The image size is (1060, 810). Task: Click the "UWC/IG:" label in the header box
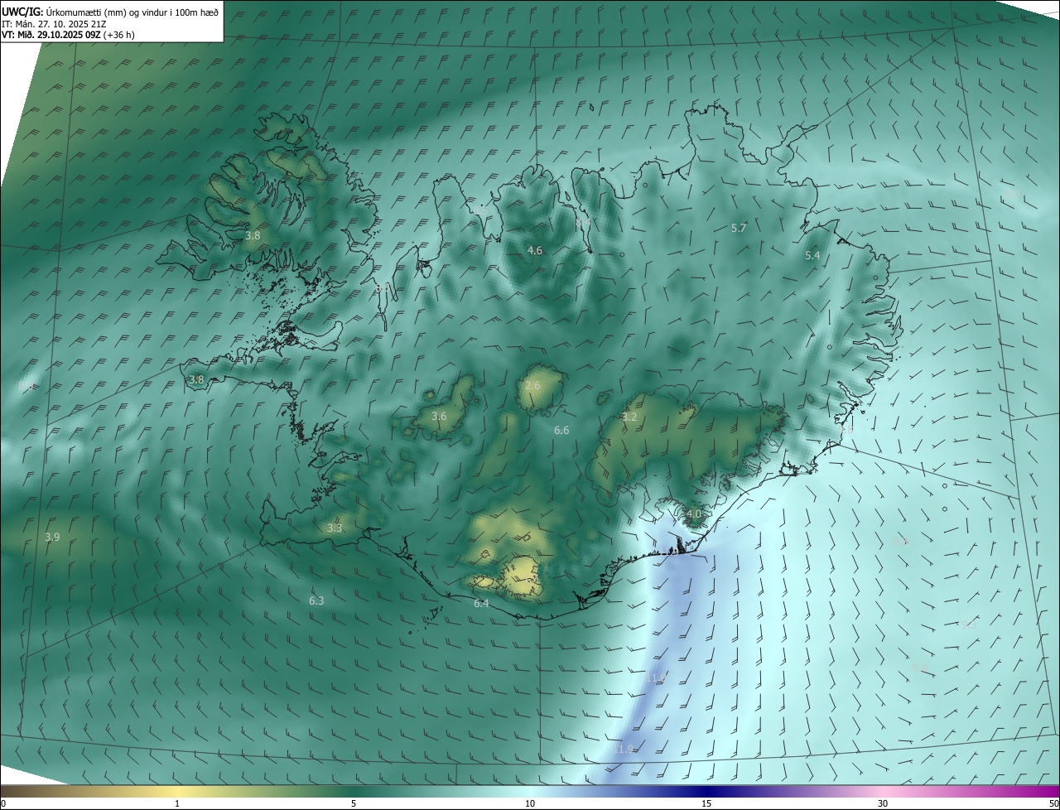pyautogui.click(x=22, y=12)
